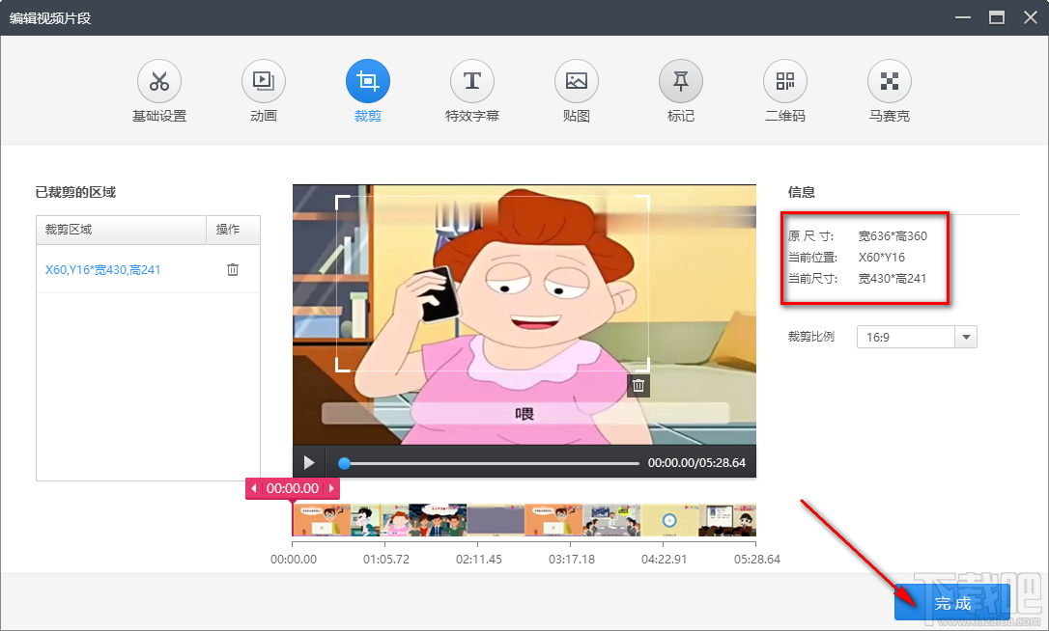
Task: Click the first thumbnail in timeline strip
Action: (322, 520)
